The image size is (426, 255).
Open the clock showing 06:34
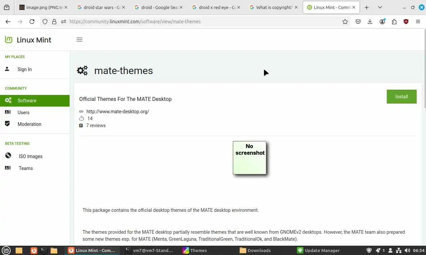pos(419,250)
